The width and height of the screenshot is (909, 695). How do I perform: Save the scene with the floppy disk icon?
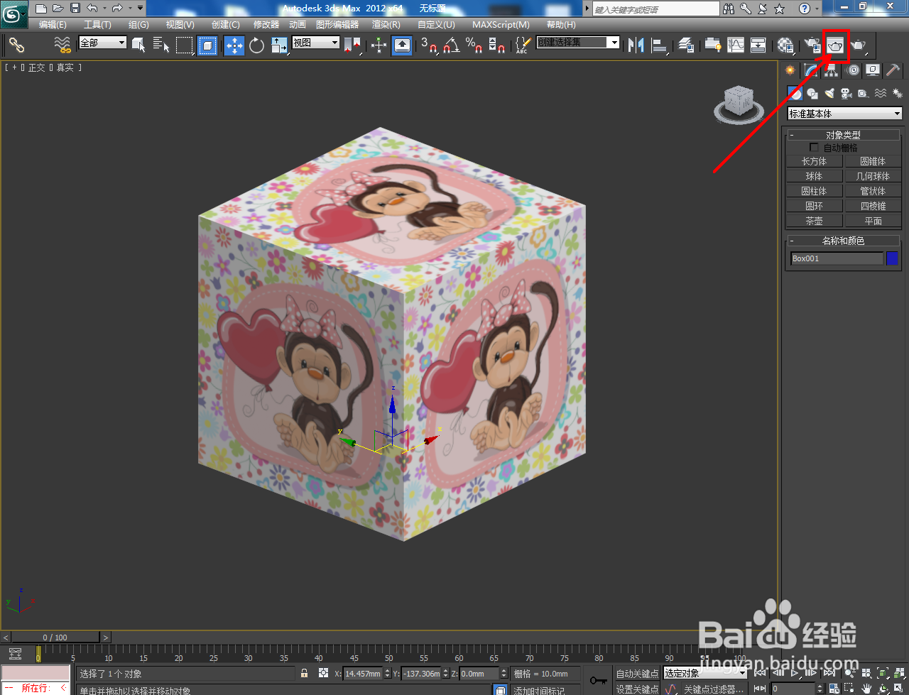[75, 9]
